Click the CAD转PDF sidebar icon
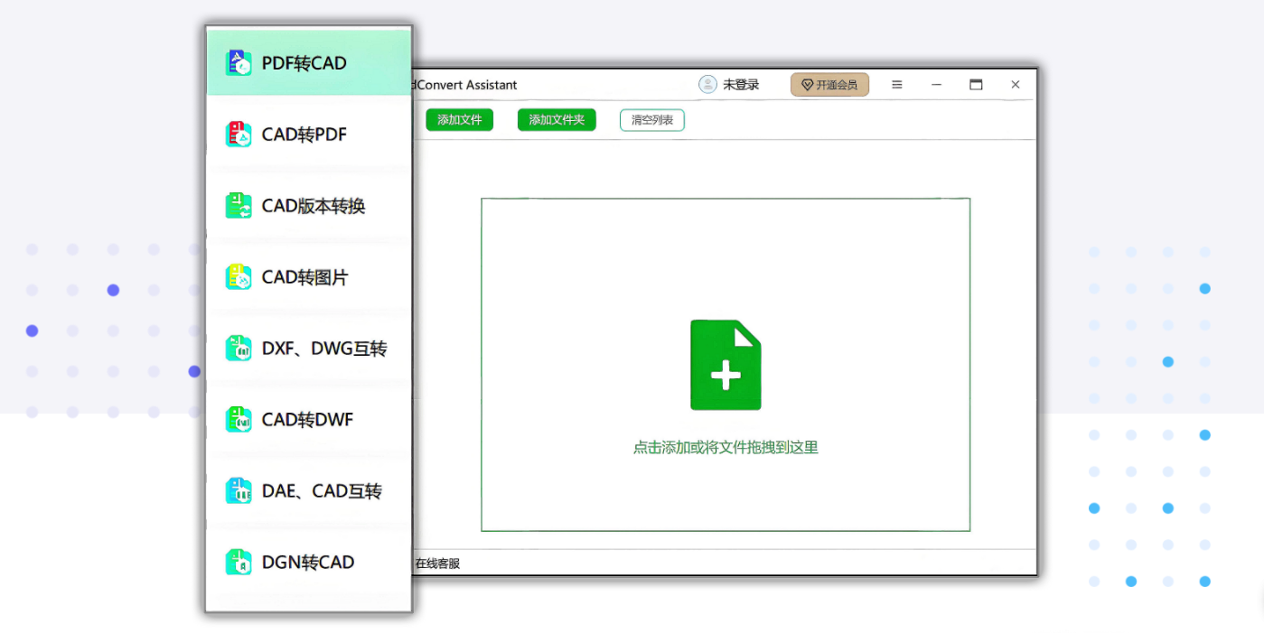 coord(239,135)
